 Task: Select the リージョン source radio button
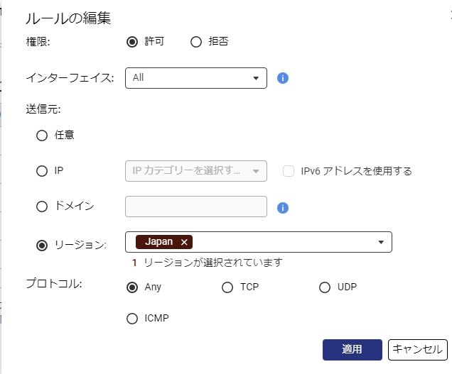42,245
